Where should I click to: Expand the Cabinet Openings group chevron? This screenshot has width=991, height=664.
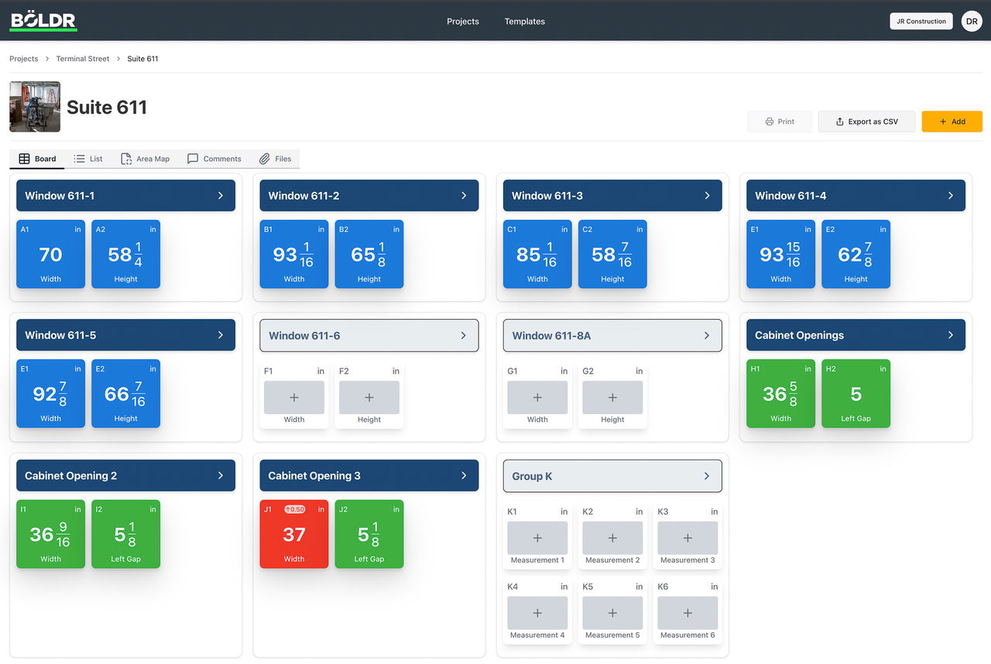click(x=951, y=335)
